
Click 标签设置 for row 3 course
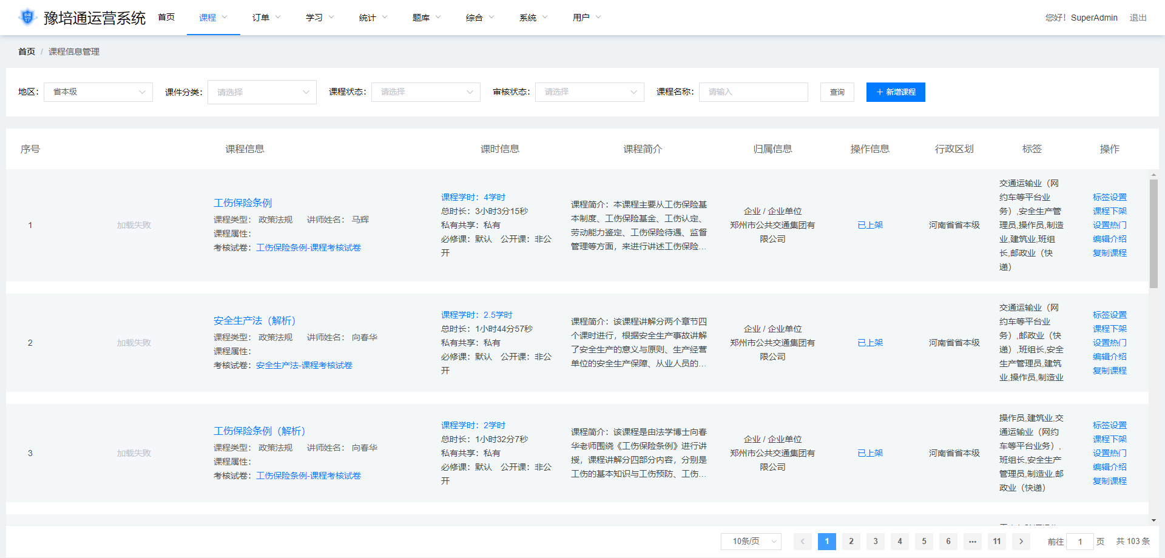(1110, 425)
